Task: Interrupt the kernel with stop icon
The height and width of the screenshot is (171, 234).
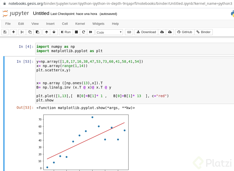Action: coord(76,32)
